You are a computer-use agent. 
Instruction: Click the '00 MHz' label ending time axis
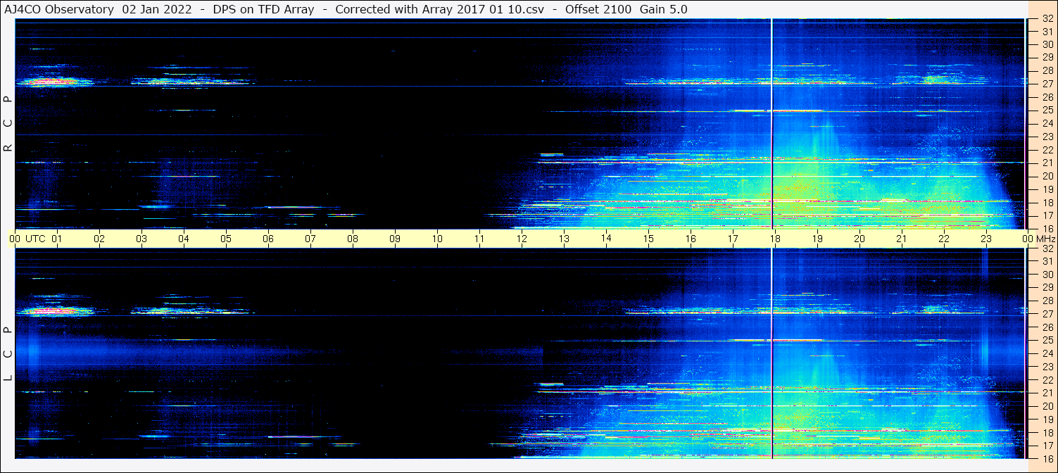[x=1038, y=239]
